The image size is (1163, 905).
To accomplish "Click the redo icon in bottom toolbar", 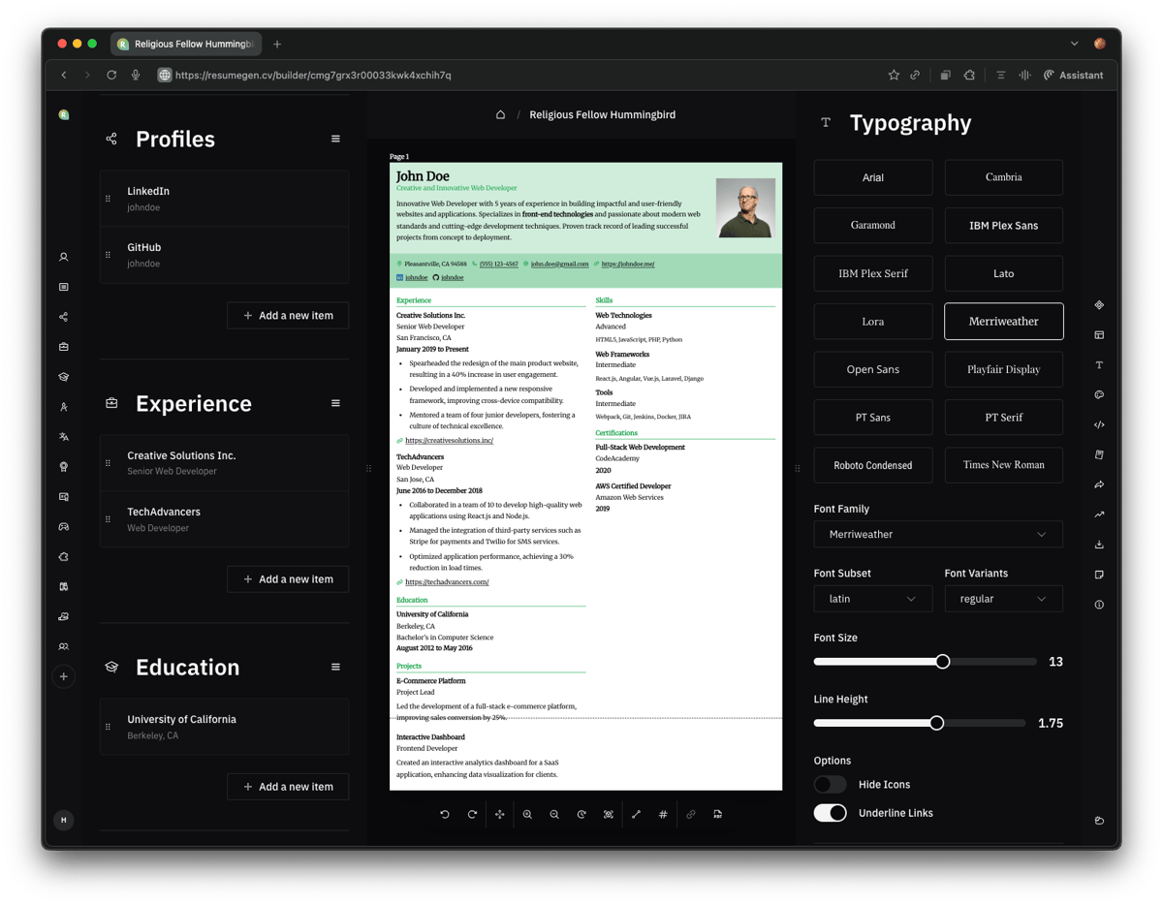I will [x=472, y=815].
